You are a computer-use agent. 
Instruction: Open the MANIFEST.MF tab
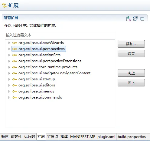click(83, 137)
